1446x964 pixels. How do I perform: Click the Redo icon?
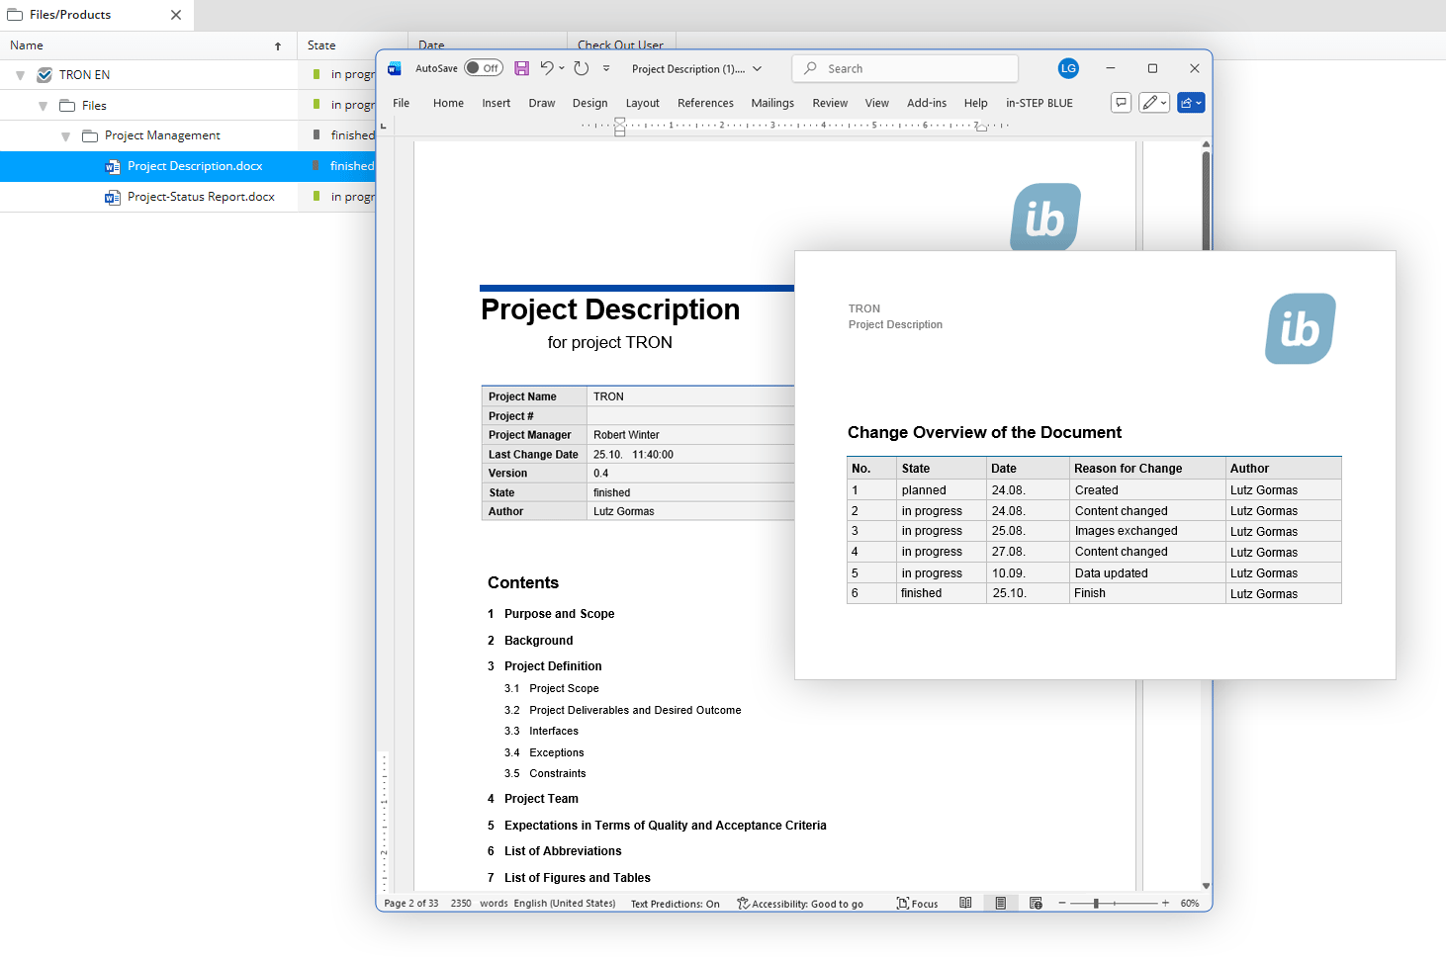coord(582,68)
